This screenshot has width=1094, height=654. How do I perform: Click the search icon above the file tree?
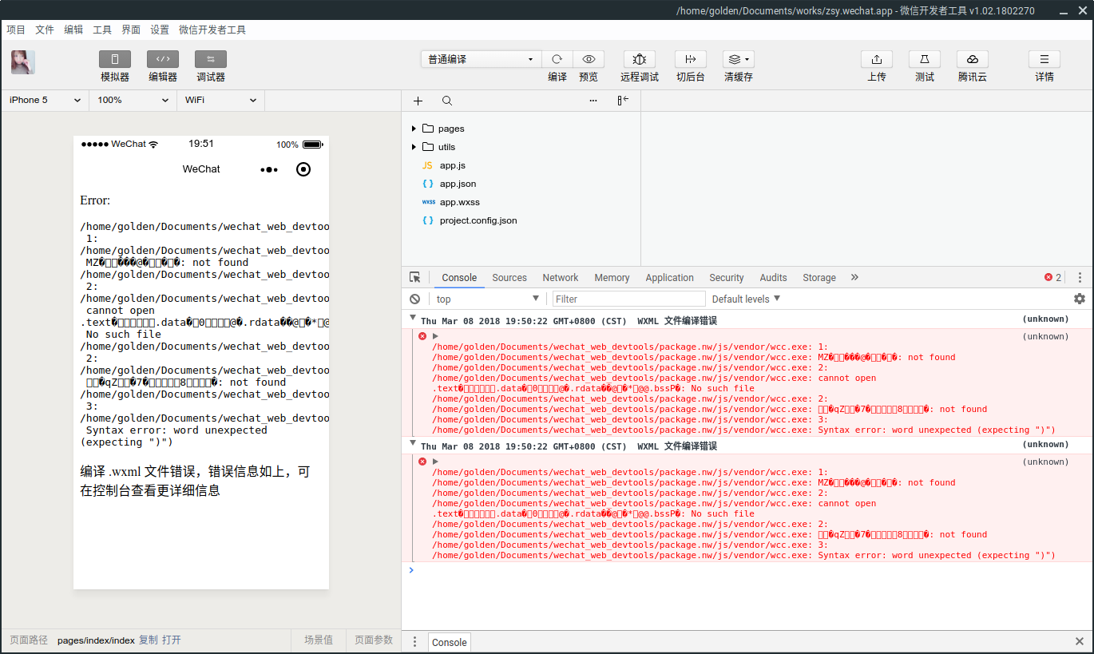[x=446, y=101]
